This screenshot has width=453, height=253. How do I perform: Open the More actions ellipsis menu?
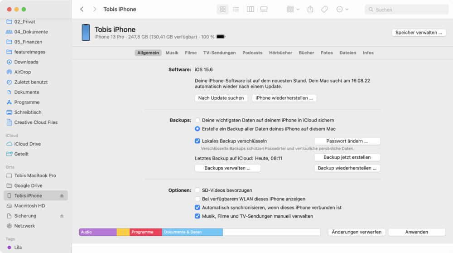point(342,9)
